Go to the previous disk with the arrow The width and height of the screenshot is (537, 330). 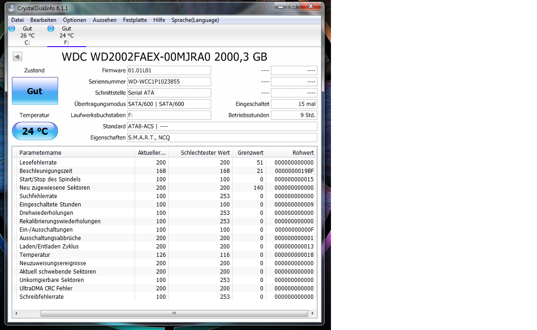tap(17, 56)
